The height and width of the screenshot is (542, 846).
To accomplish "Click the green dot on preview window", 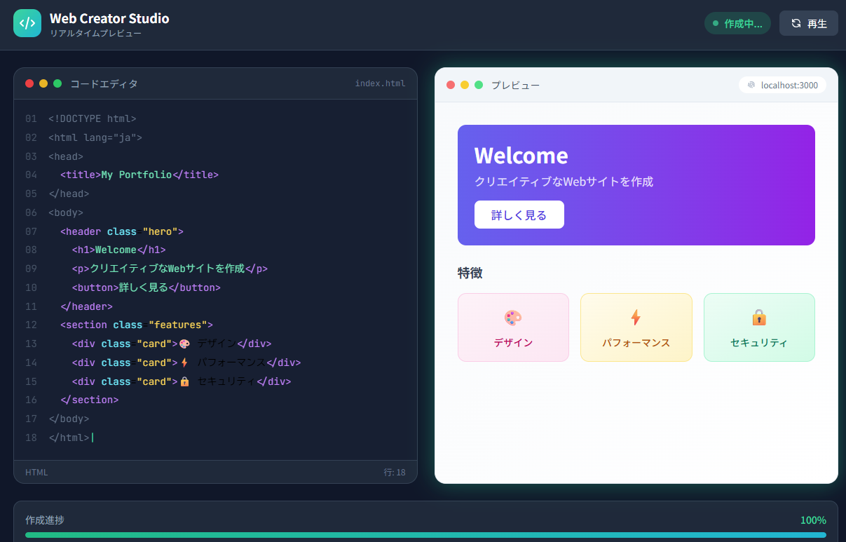I will point(479,85).
